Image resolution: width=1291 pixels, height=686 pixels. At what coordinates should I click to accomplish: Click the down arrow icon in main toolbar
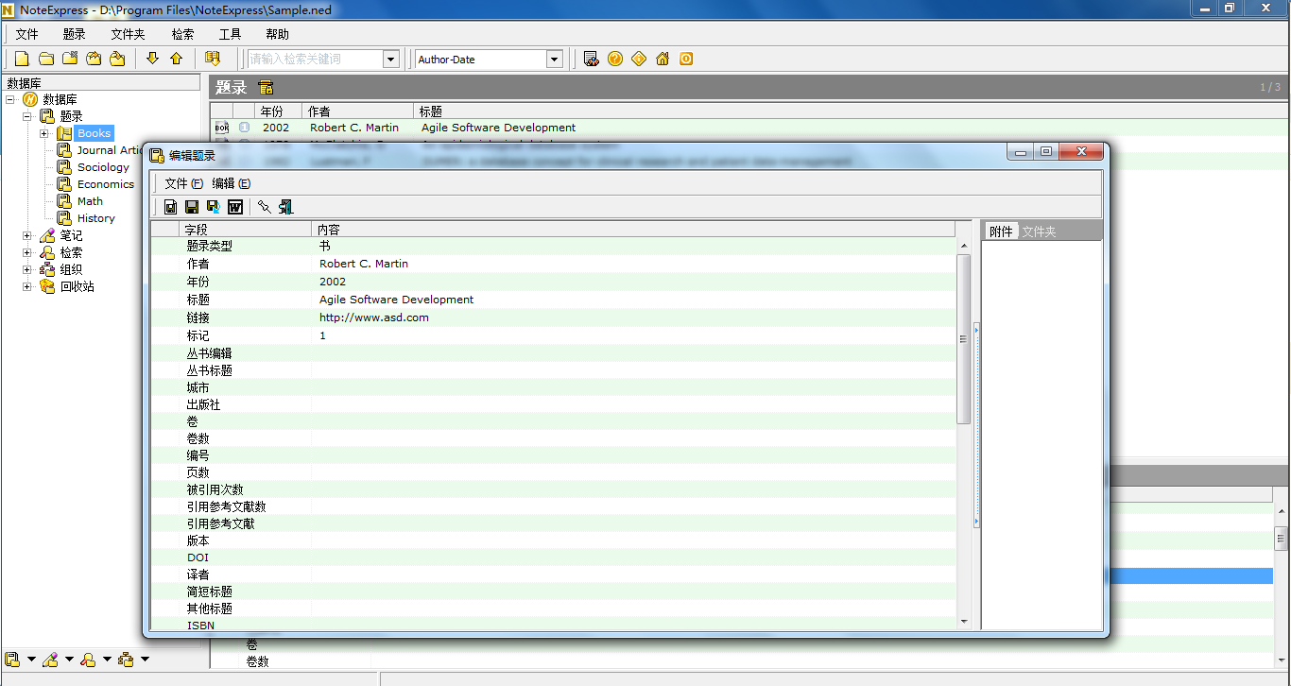152,59
